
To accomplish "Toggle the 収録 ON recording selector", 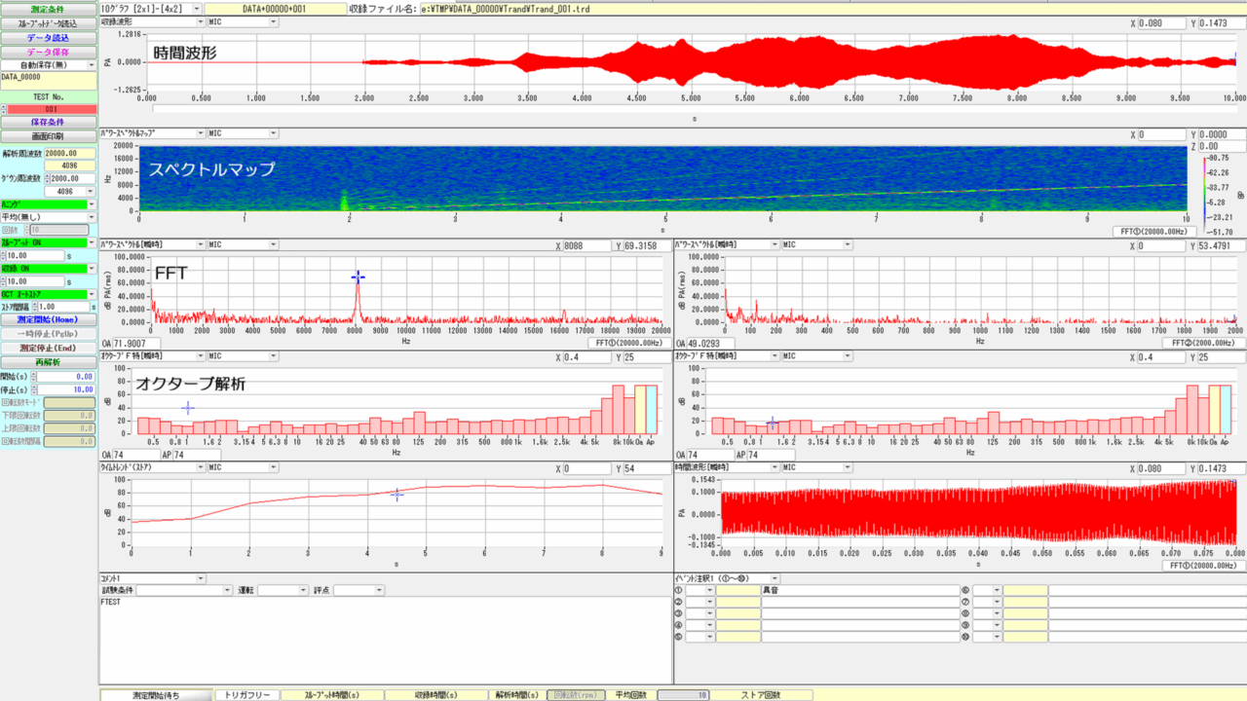I will [x=48, y=268].
